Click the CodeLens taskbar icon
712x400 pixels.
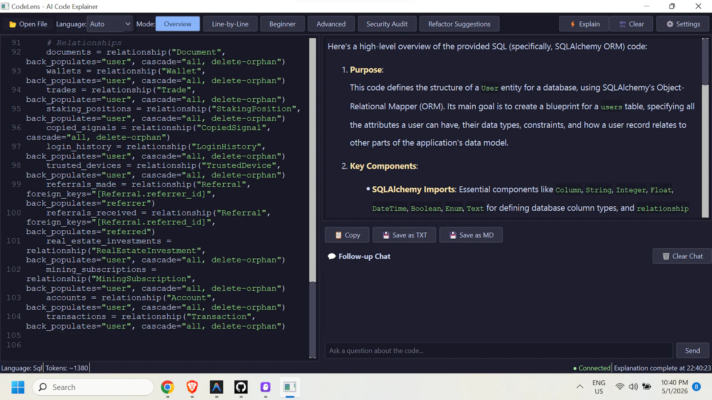click(x=290, y=387)
